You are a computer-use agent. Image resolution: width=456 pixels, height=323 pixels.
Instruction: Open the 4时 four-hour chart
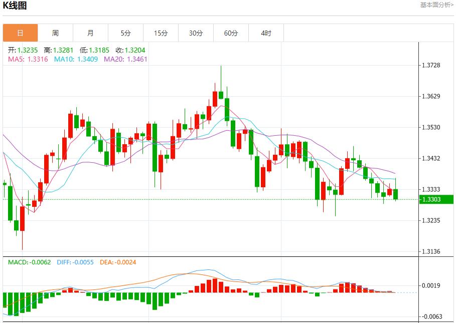pyautogui.click(x=266, y=32)
